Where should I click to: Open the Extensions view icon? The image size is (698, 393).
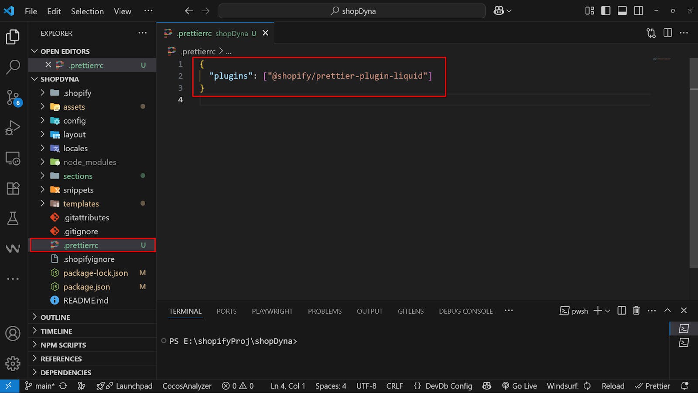coord(13,188)
